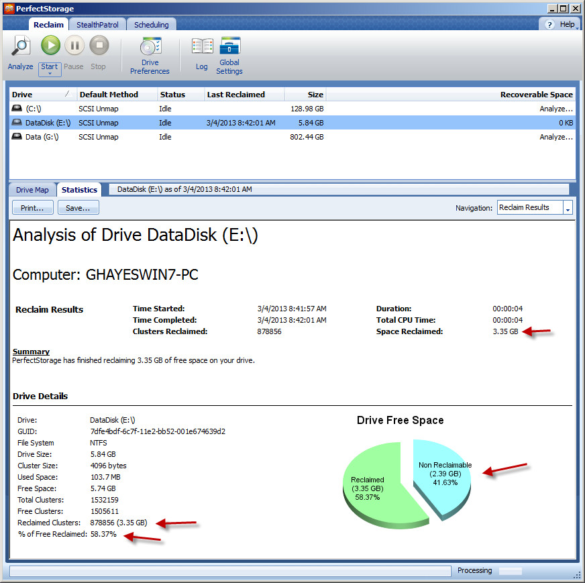The image size is (585, 583).
Task: Expand the Start button dropdown arrow
Action: point(50,74)
